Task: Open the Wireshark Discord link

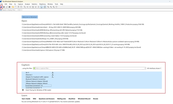Action: pos(84,99)
